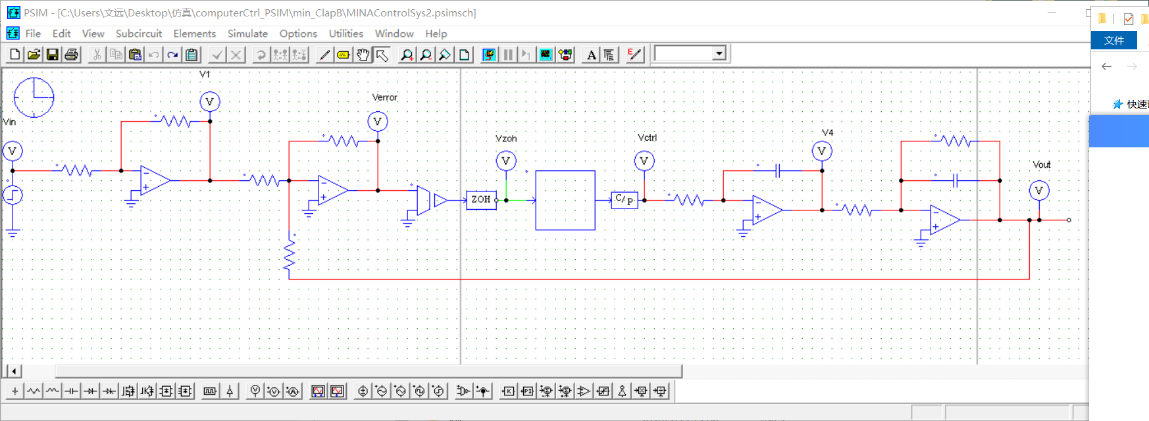The height and width of the screenshot is (421, 1149).
Task: Click the Vzoh voltage probe
Action: [506, 161]
